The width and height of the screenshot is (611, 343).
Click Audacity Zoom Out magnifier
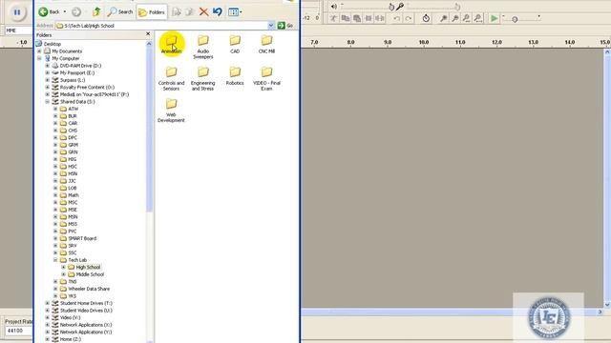pyautogui.click(x=454, y=18)
